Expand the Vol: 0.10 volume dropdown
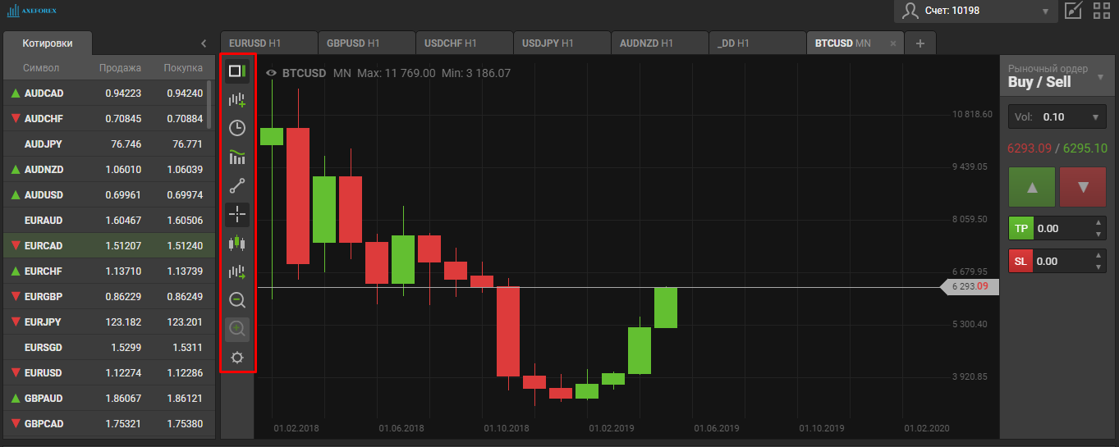The height and width of the screenshot is (447, 1119). (1057, 117)
